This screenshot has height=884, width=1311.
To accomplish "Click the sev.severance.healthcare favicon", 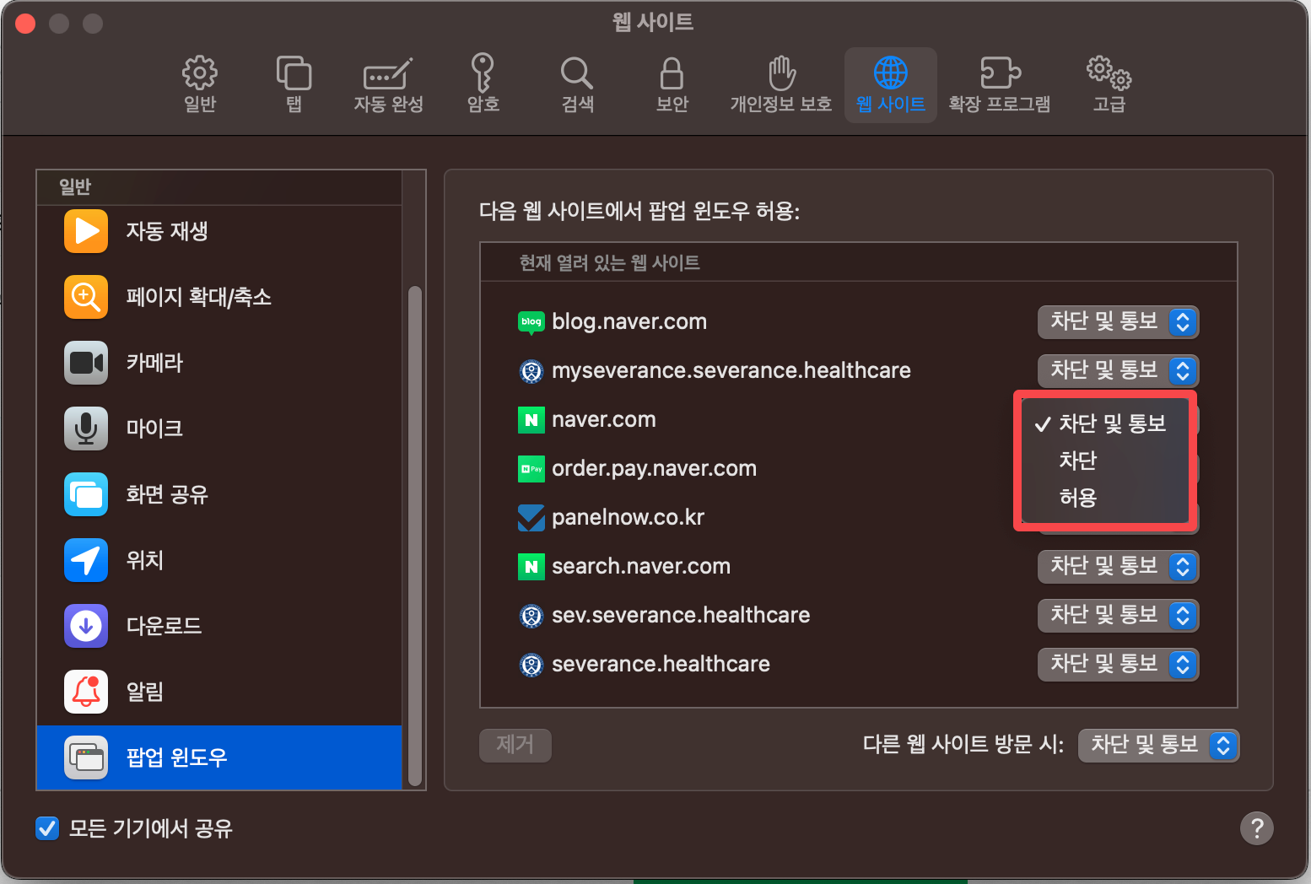I will tap(531, 616).
